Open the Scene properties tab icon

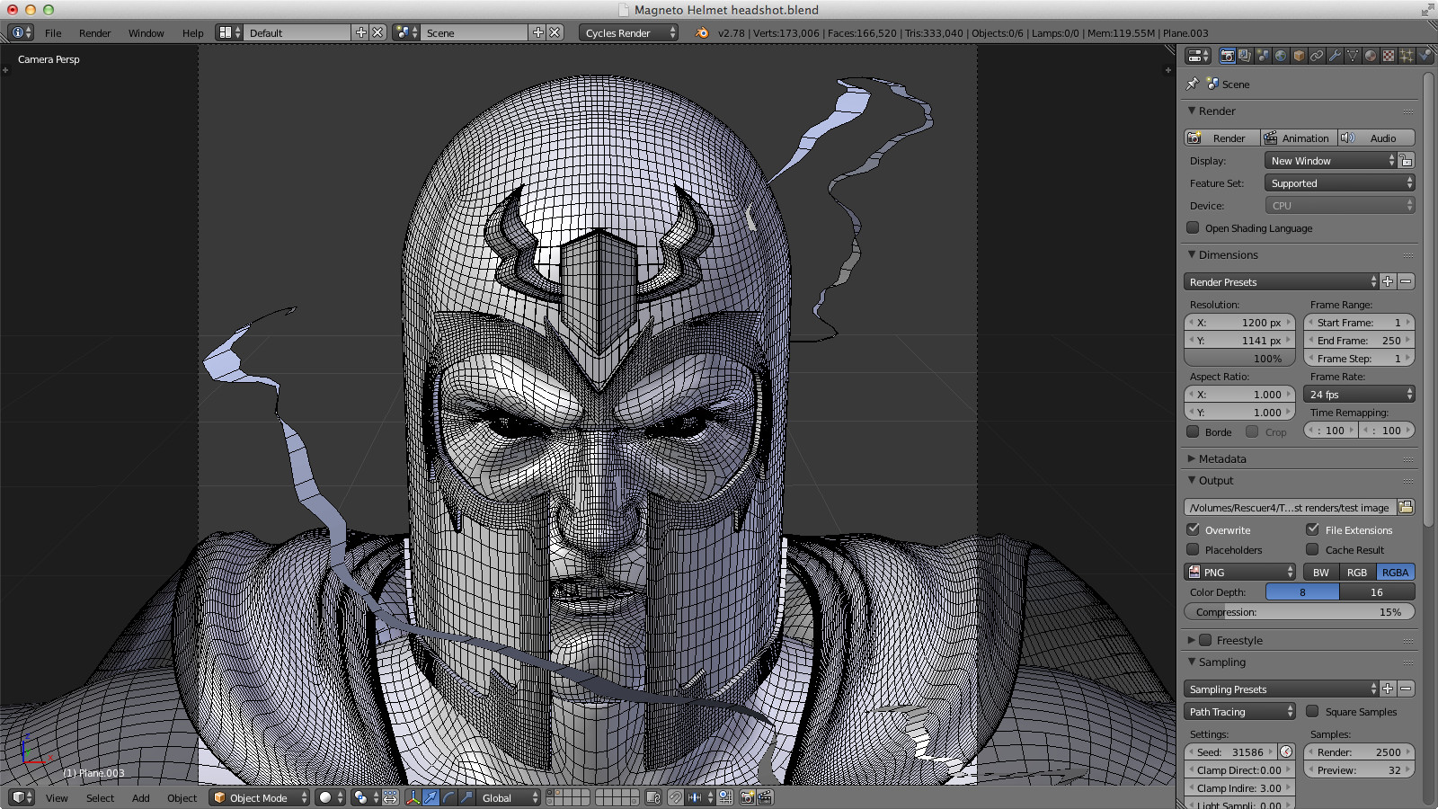click(x=1263, y=56)
